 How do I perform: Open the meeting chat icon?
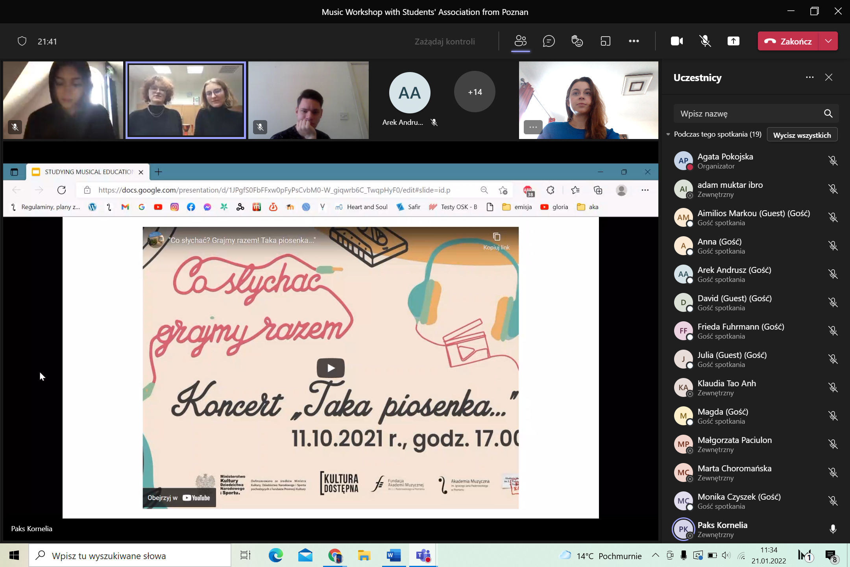pos(549,41)
